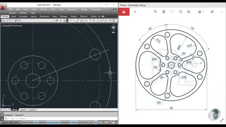Click the plus Add to icon in Photos
The height and width of the screenshot is (127, 226).
click(x=135, y=12)
